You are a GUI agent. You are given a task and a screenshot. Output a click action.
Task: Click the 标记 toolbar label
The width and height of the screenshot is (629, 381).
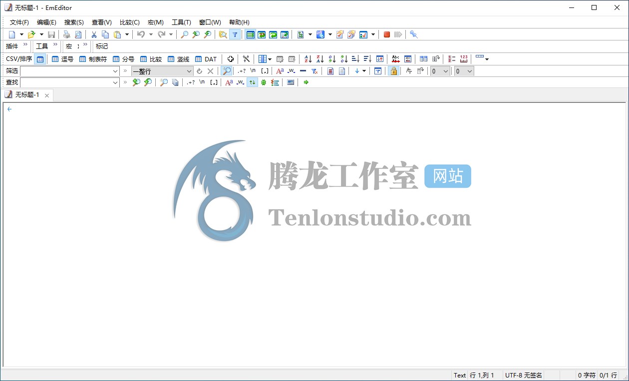102,46
